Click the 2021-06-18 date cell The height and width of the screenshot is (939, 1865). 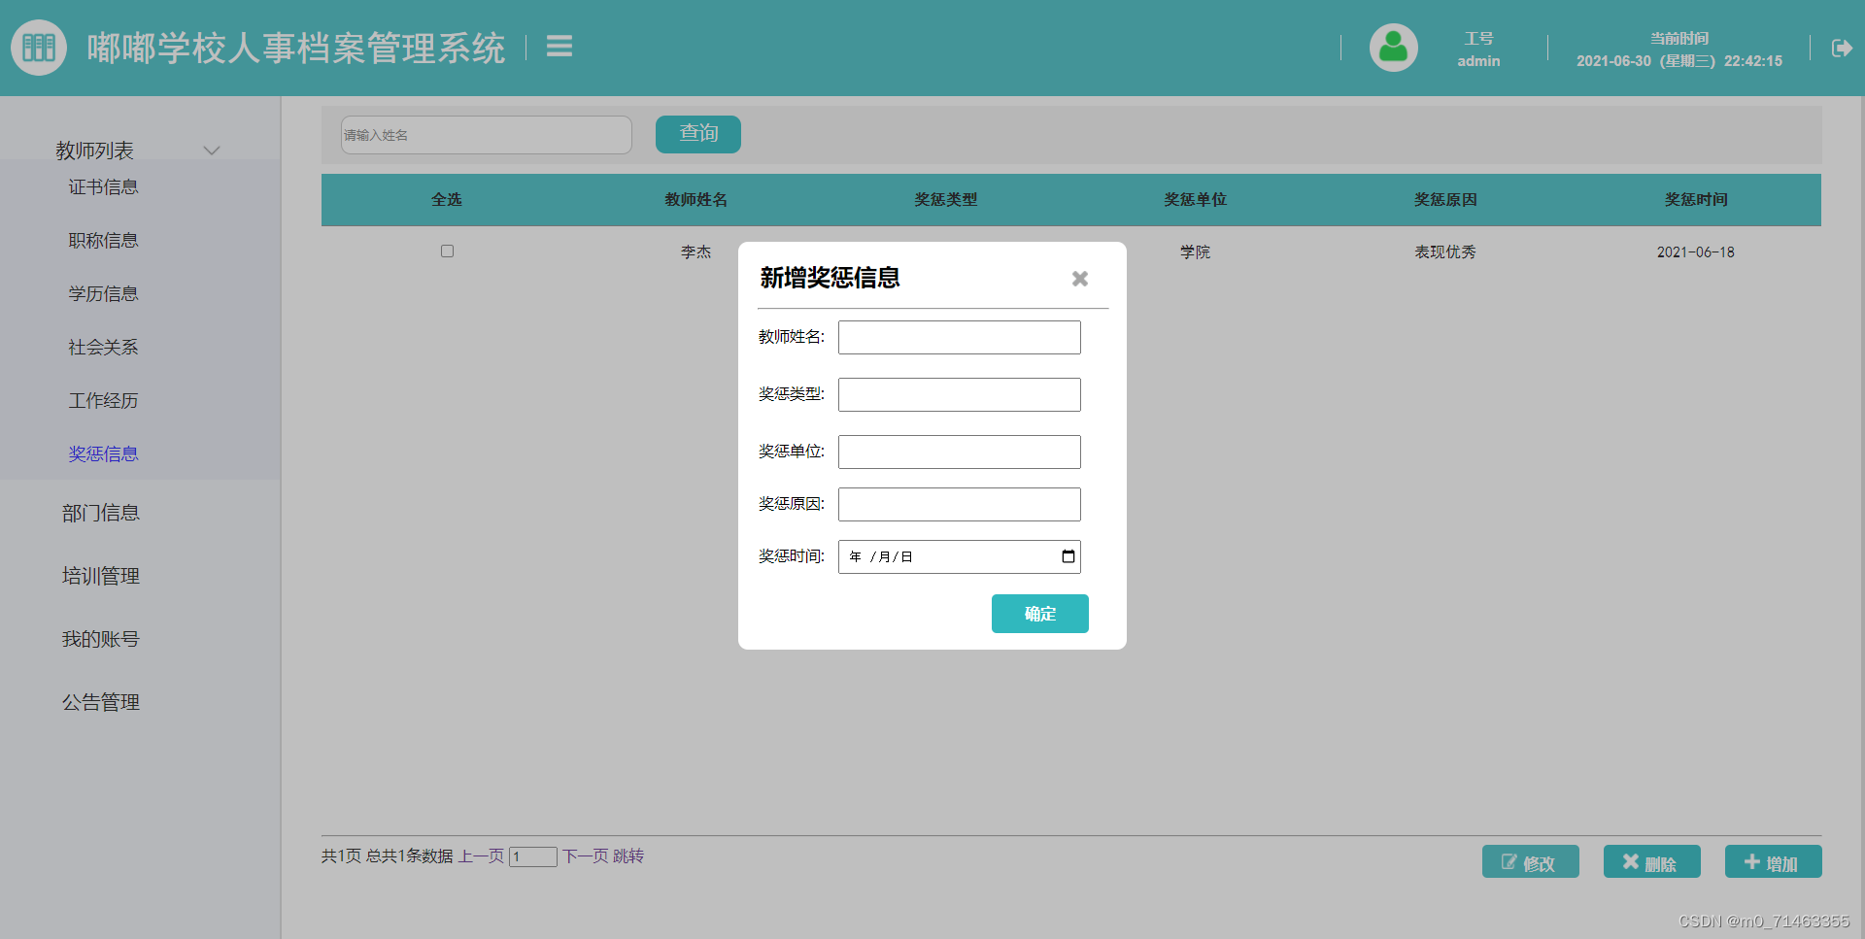tap(1696, 252)
